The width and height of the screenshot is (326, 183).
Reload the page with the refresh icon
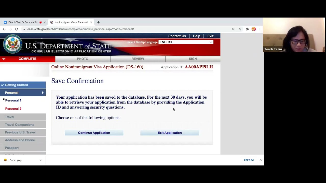[x=17, y=29]
